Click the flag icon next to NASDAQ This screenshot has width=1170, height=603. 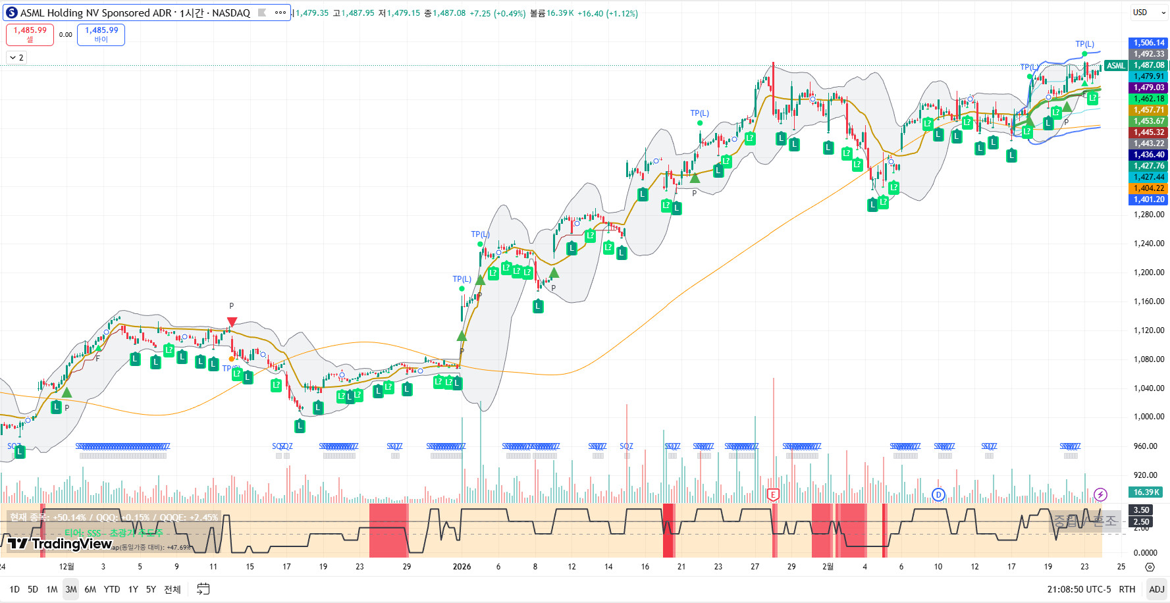tap(261, 13)
